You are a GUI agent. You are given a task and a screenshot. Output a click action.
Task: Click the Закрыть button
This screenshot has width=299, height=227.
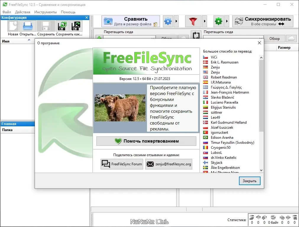(x=249, y=181)
